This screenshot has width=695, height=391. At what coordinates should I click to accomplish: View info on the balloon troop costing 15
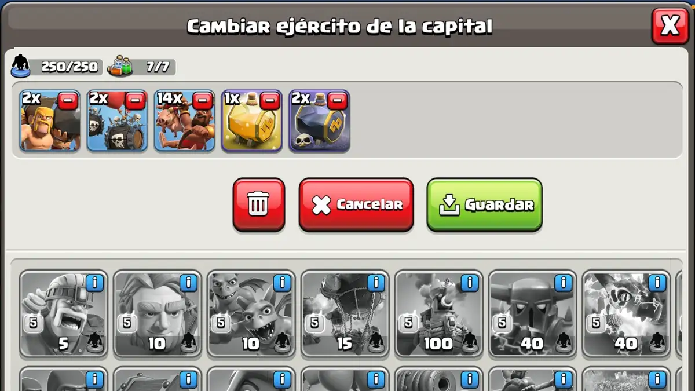376,283
